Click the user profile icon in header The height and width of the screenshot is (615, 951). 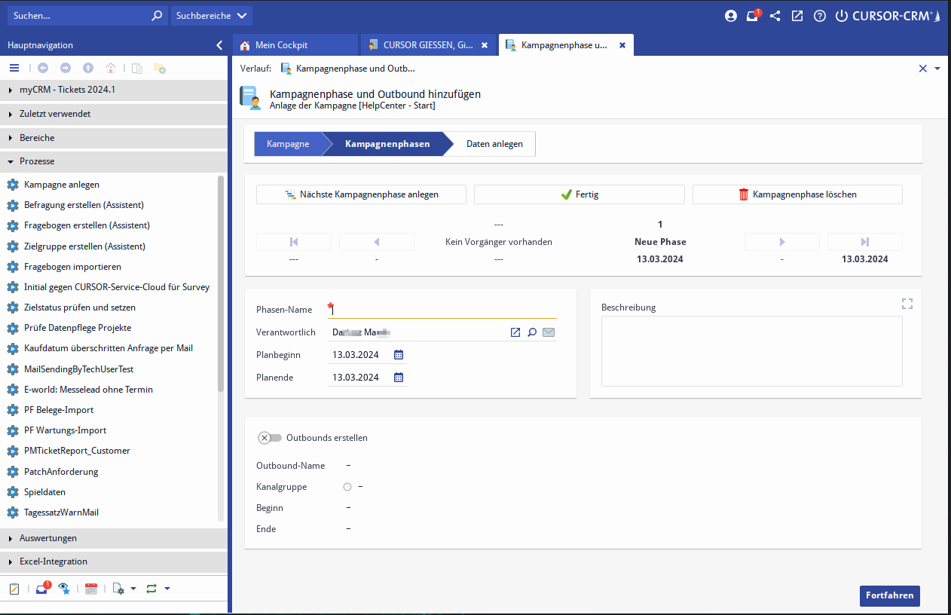(730, 16)
